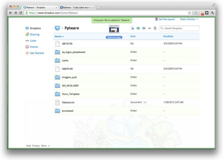Click the D6876100 file name

pos(67,69)
